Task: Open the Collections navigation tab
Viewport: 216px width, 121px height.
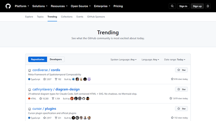Action: 67,17
